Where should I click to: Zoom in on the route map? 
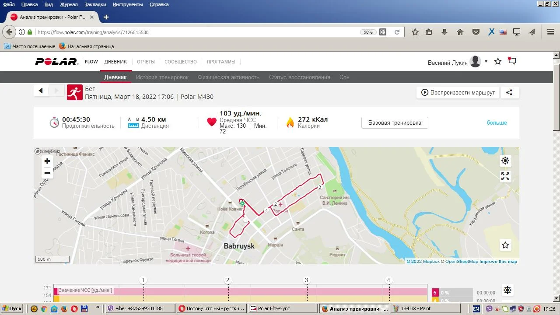(x=47, y=161)
